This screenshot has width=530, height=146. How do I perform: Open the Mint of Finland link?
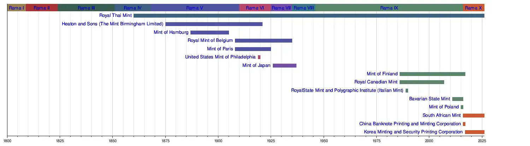[382, 74]
